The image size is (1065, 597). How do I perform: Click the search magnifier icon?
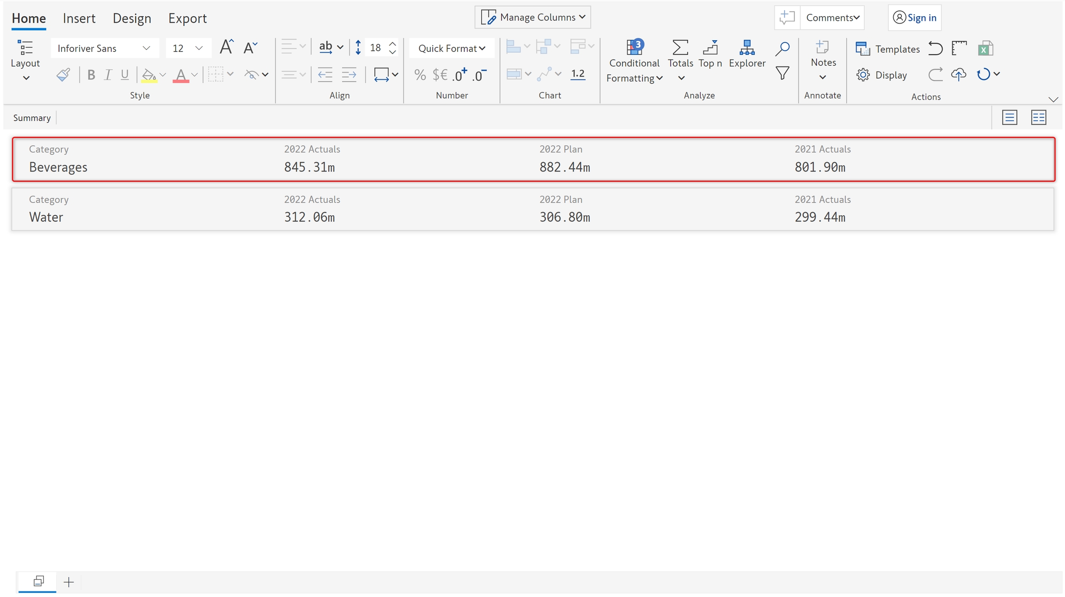point(782,49)
